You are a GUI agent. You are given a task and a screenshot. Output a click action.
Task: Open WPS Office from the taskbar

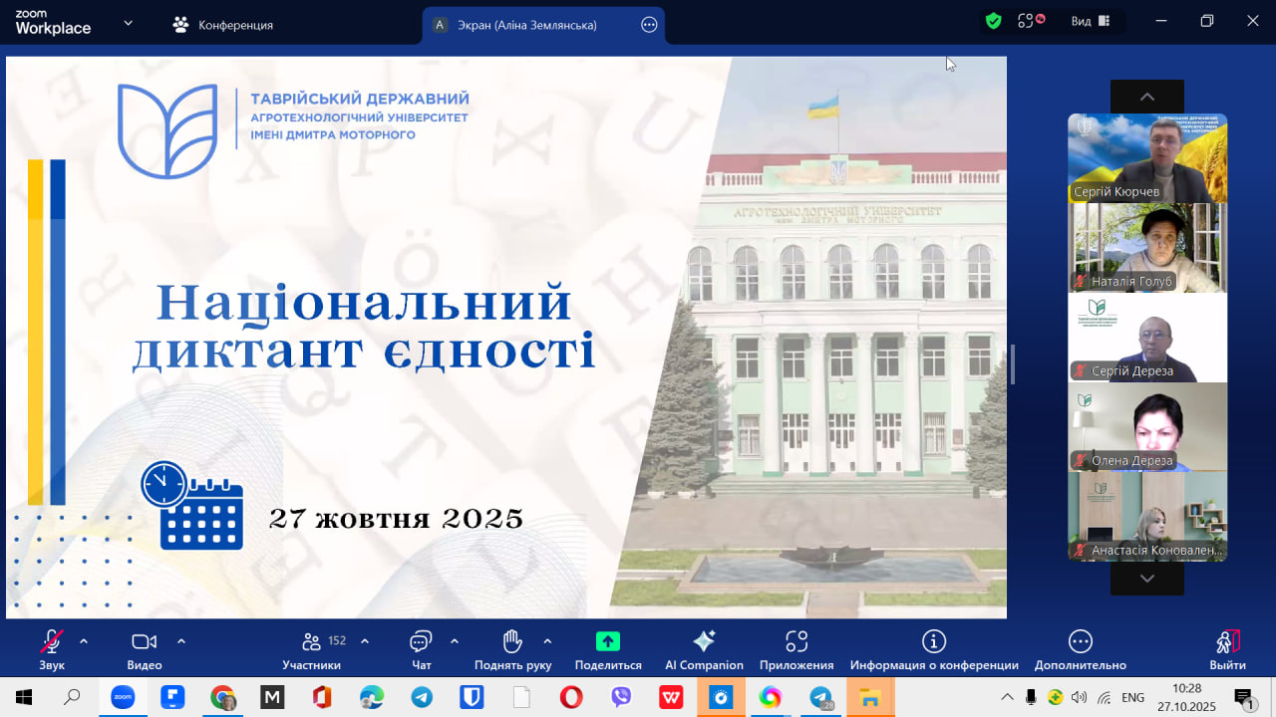point(671,697)
